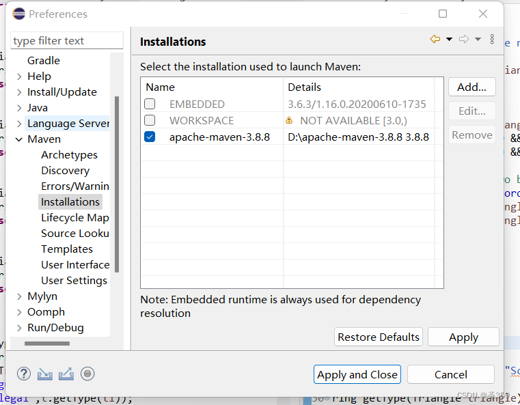Select the Maven tree label
The width and height of the screenshot is (520, 405).
[44, 139]
